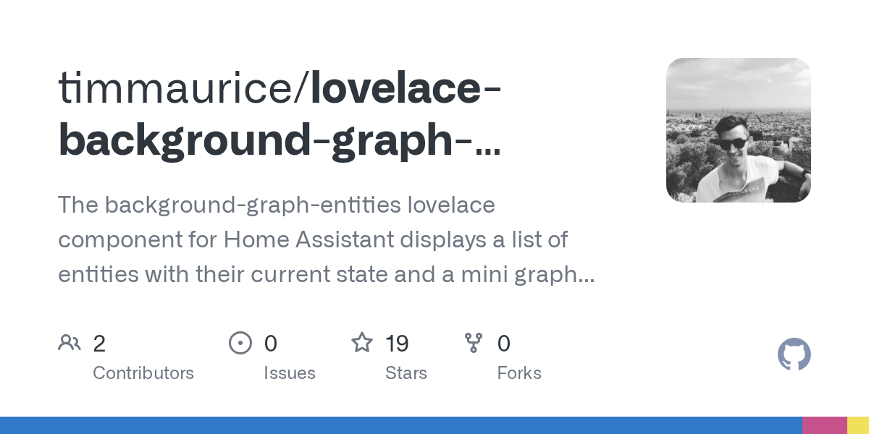Click the Forks branch icon
869x434 pixels.
[474, 343]
